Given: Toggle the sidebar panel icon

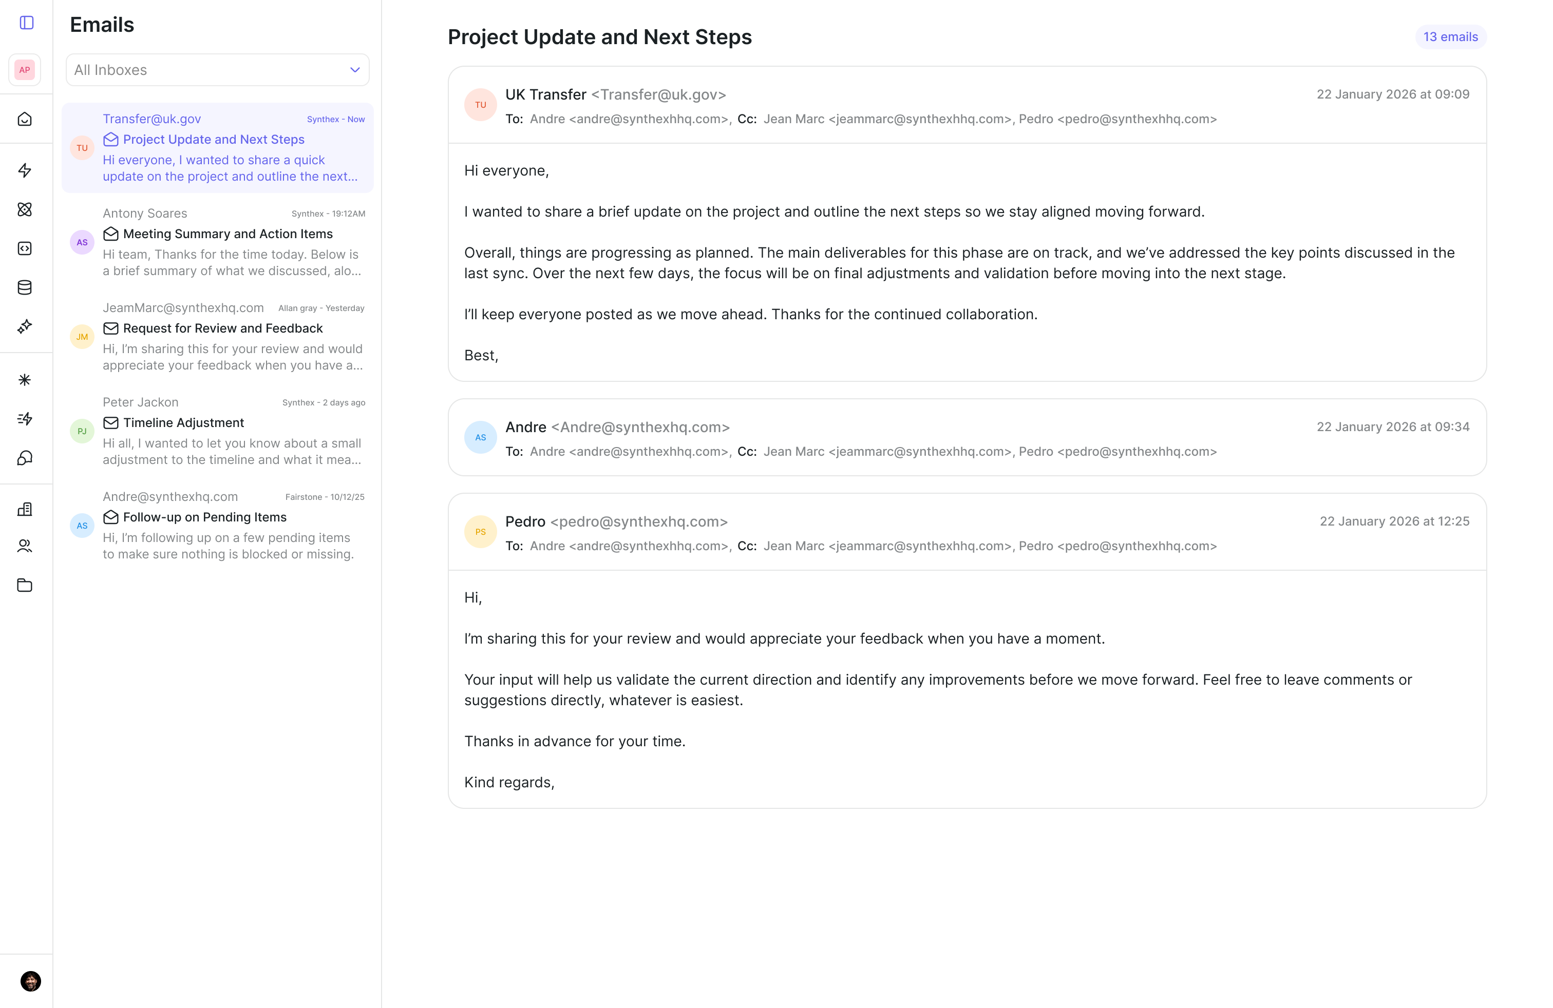Looking at the screenshot, I should pos(27,23).
